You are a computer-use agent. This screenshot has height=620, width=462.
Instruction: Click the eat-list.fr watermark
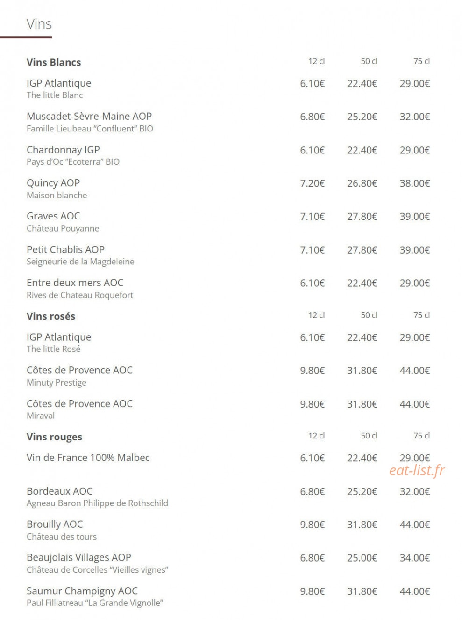tap(417, 470)
